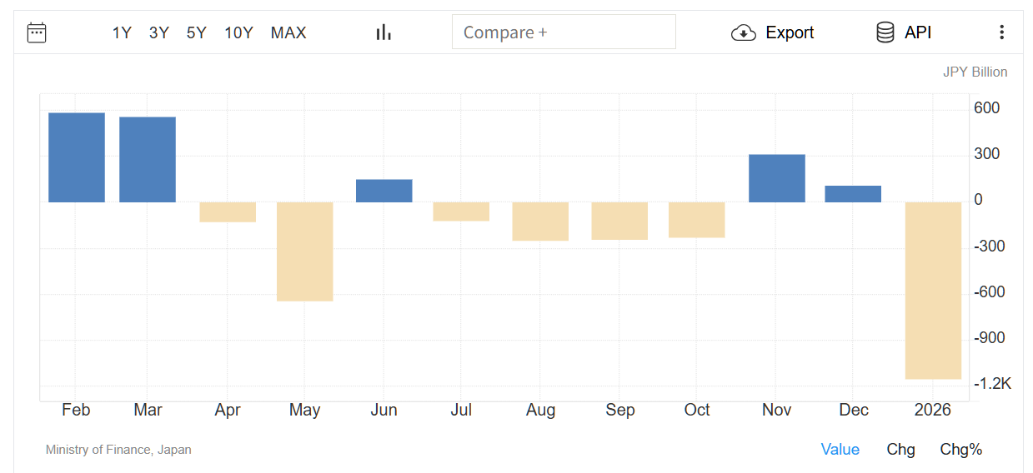Switch chart display to Value

(840, 450)
